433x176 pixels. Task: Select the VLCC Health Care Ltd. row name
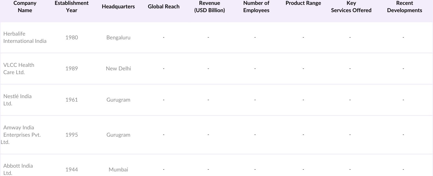click(19, 69)
